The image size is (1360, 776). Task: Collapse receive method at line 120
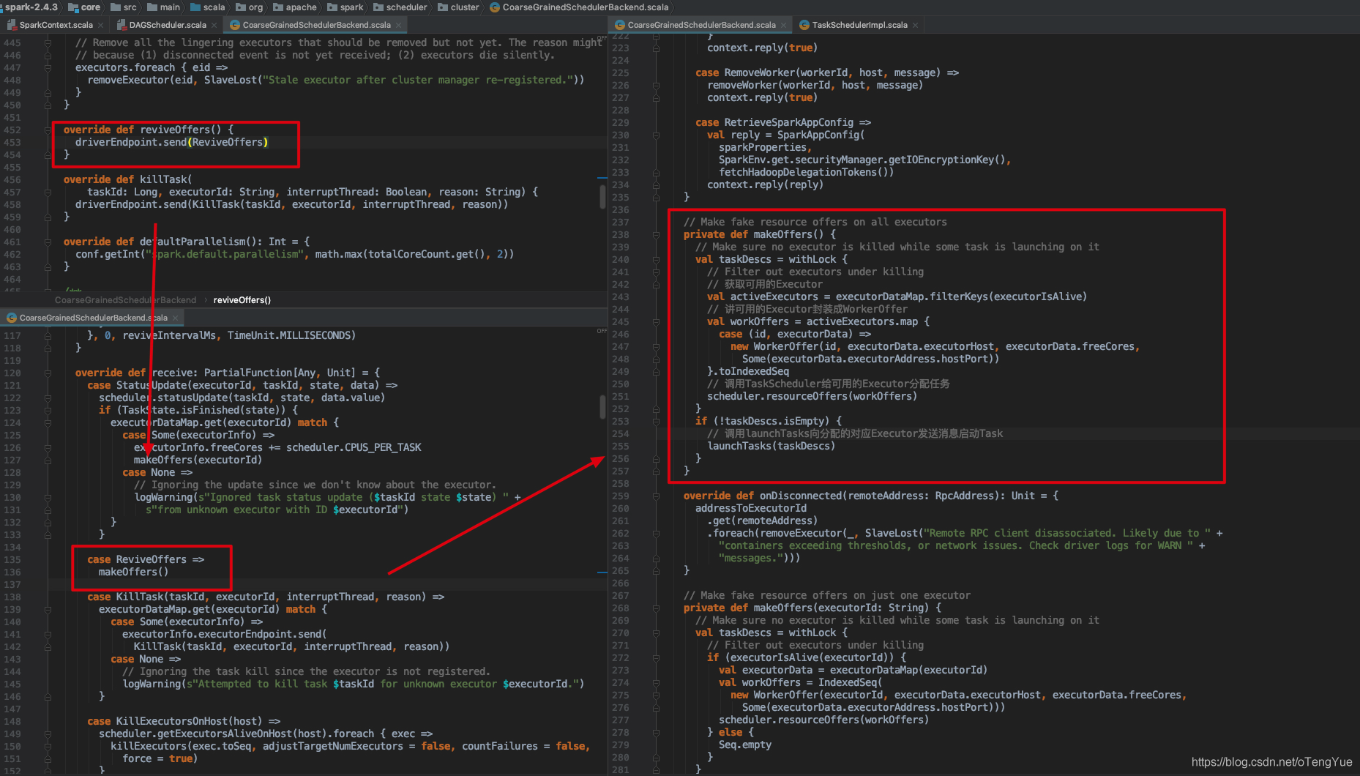click(48, 373)
